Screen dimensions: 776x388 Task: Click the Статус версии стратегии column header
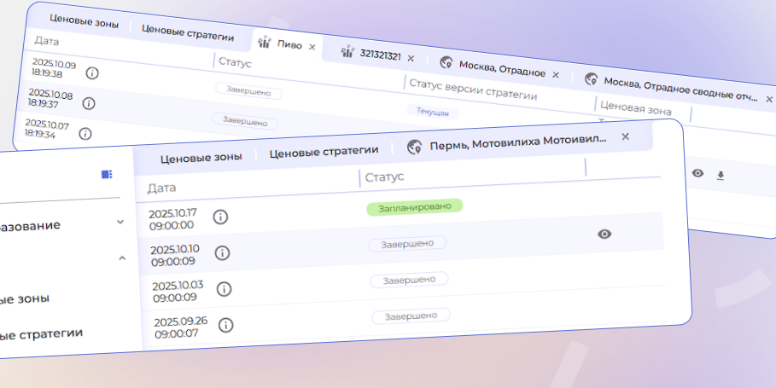pos(473,90)
